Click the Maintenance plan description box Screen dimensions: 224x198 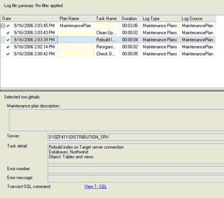point(116,120)
